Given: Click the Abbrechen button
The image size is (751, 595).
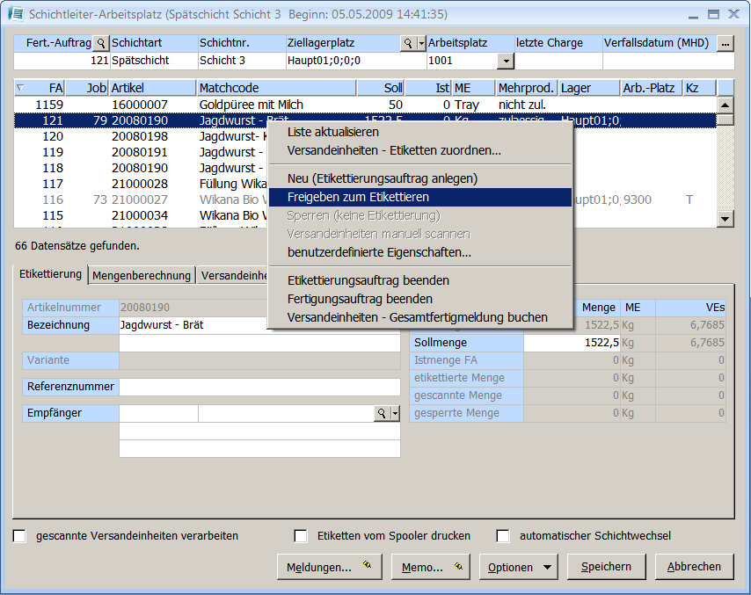Looking at the screenshot, I should click(694, 567).
